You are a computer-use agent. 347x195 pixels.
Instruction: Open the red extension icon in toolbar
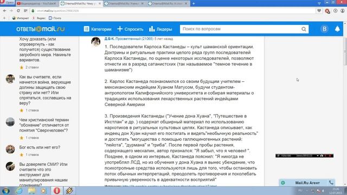(x=327, y=11)
